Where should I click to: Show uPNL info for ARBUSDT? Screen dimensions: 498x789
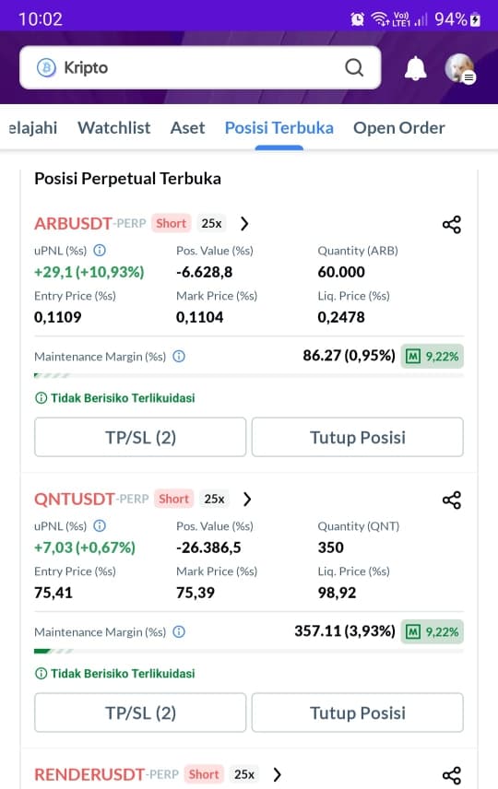(x=100, y=250)
